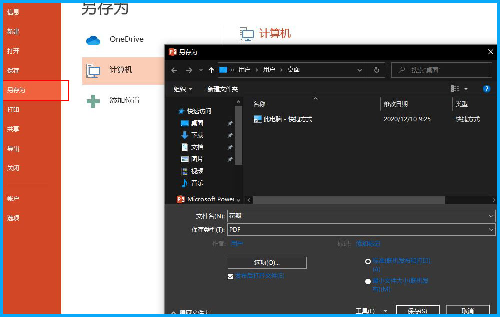500x317 pixels.
Task: Expand the 组织 menu
Action: (182, 88)
